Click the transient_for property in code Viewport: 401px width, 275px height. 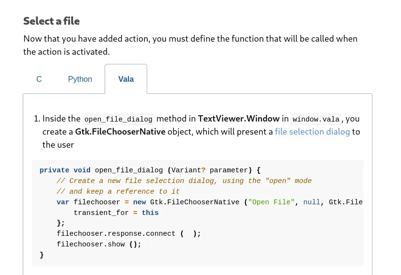tap(101, 213)
